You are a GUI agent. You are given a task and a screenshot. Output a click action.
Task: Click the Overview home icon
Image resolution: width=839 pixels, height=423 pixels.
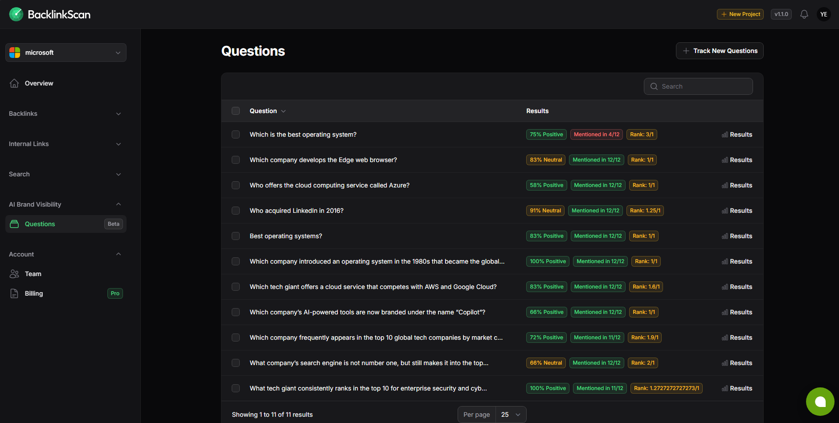14,83
